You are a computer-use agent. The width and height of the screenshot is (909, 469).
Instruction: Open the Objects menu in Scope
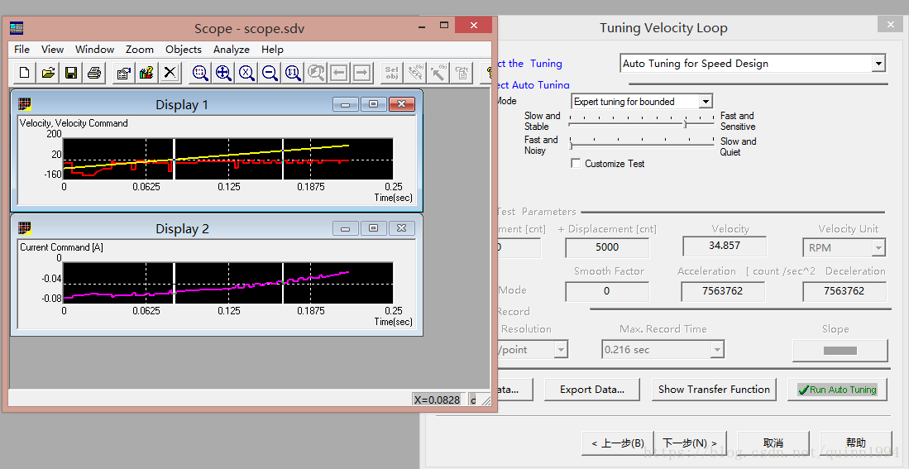coord(183,50)
